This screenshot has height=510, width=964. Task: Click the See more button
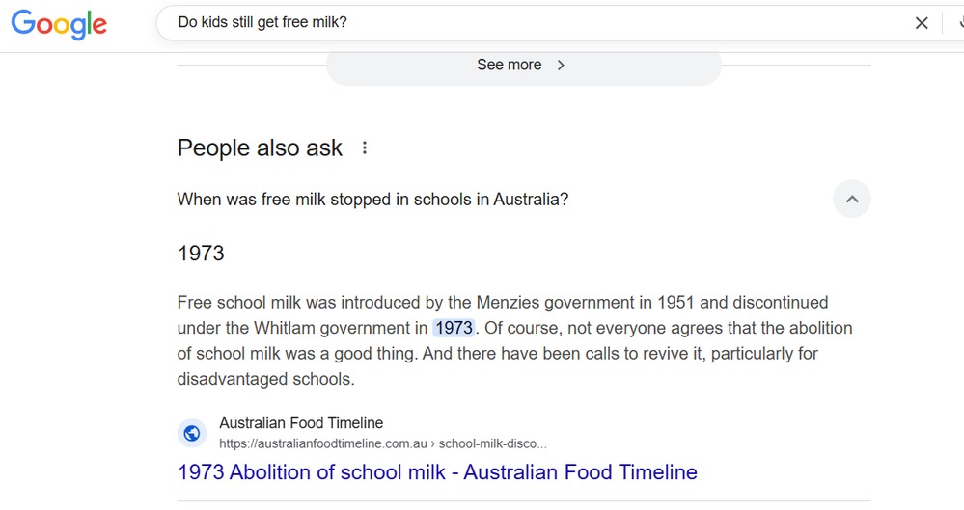[510, 65]
